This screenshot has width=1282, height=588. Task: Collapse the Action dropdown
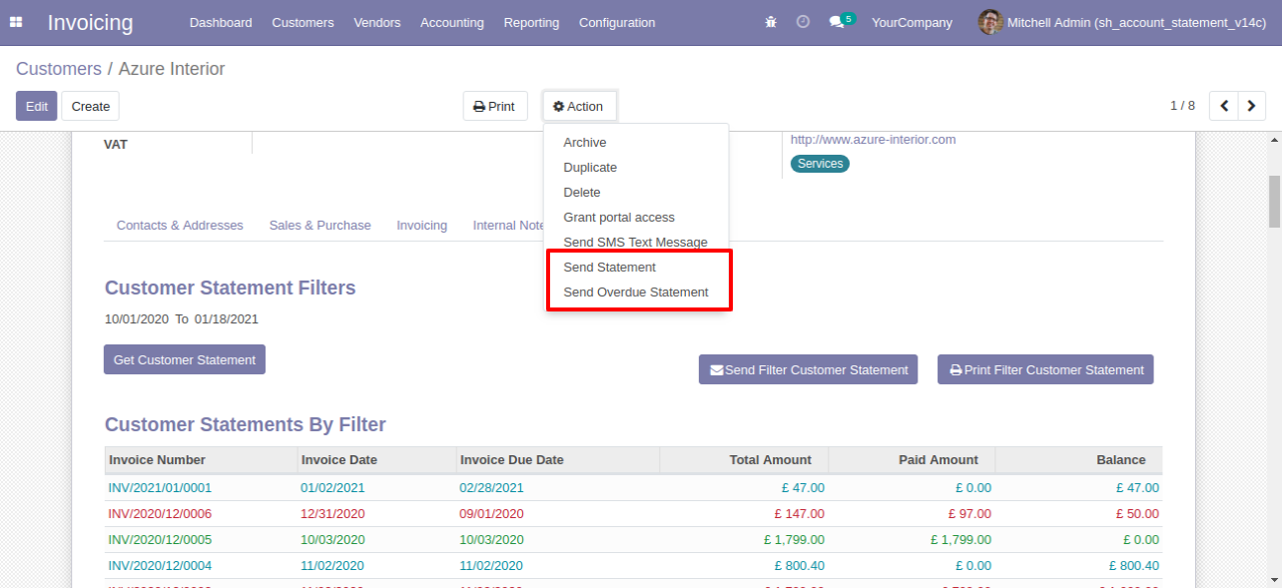tap(579, 106)
